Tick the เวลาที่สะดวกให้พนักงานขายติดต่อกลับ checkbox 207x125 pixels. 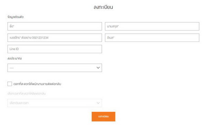10,84
